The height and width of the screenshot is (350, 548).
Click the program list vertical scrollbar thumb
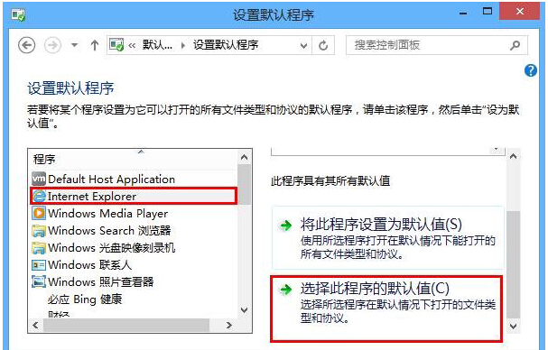click(245, 185)
